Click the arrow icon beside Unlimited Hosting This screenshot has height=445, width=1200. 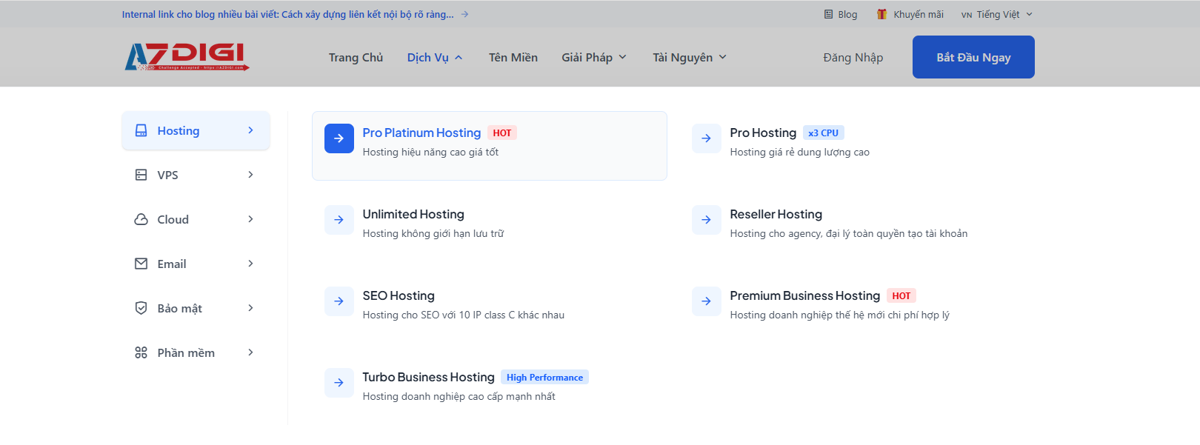339,220
